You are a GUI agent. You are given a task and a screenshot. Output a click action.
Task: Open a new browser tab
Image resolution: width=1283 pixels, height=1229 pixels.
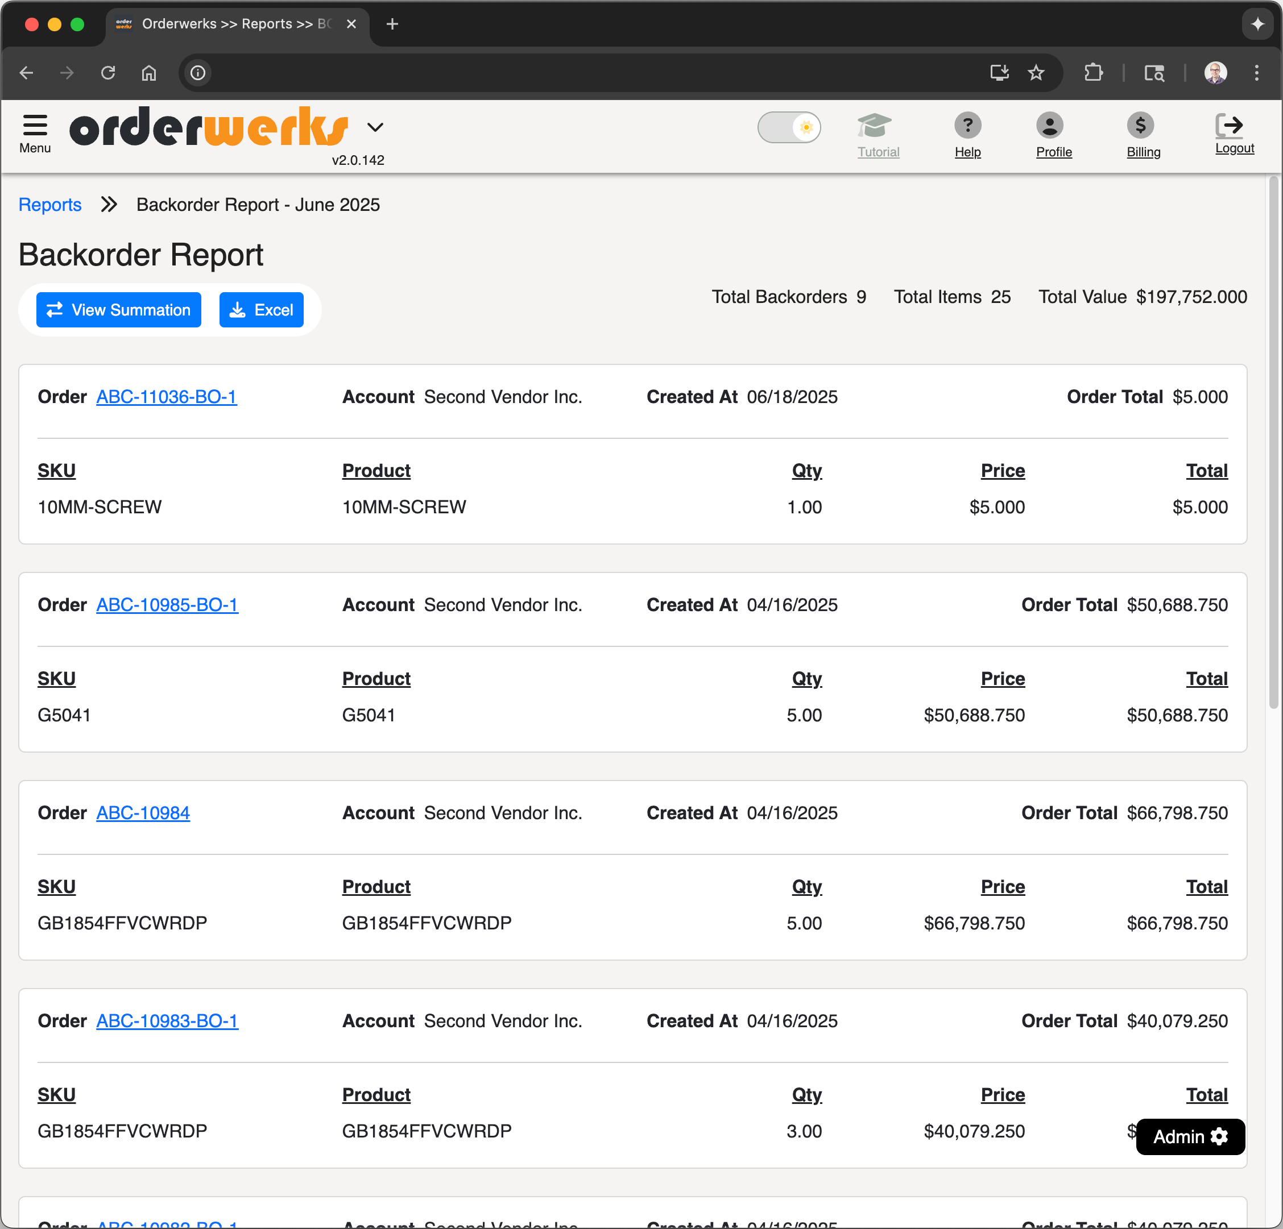tap(392, 24)
